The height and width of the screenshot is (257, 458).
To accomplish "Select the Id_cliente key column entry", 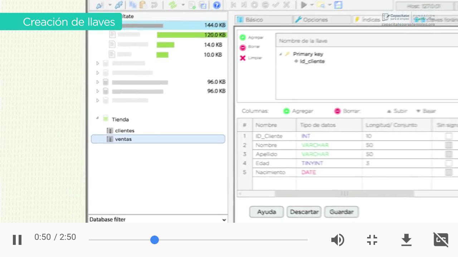I will [x=312, y=61].
